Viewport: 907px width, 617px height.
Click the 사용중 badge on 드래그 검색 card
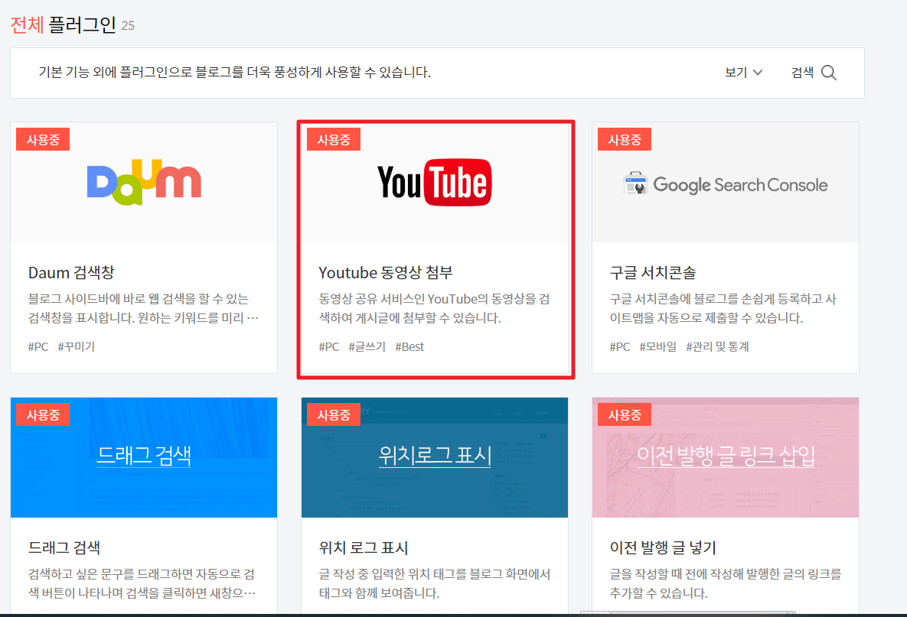click(43, 414)
